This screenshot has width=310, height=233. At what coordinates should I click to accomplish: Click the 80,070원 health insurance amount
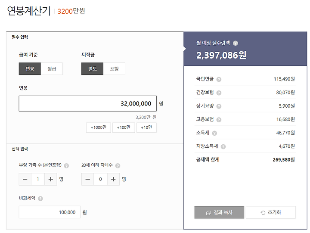click(285, 92)
